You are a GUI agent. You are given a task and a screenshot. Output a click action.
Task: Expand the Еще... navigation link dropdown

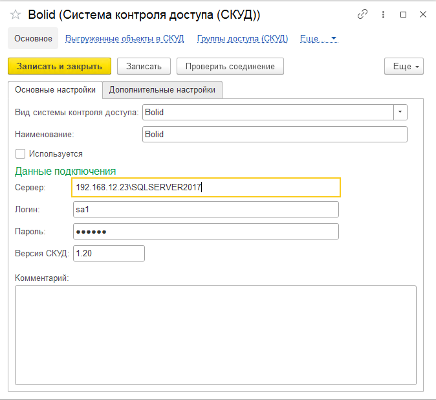(319, 39)
